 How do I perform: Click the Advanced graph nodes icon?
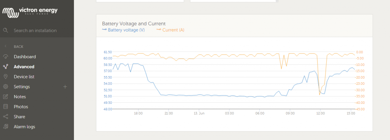pyautogui.click(x=5, y=67)
